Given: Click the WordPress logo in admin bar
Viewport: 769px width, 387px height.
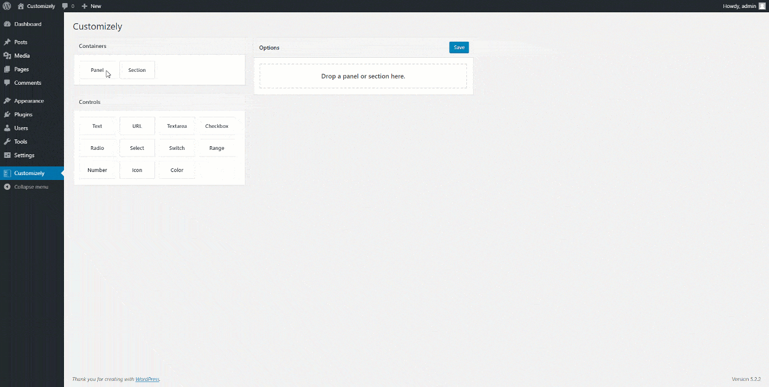Looking at the screenshot, I should click(7, 6).
